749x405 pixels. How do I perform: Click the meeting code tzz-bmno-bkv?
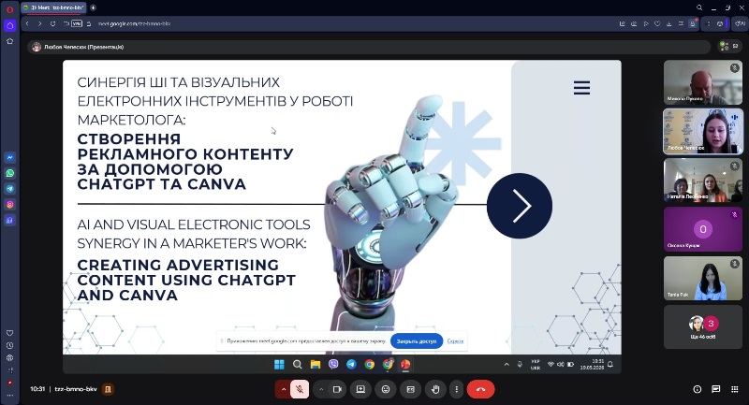(76, 389)
